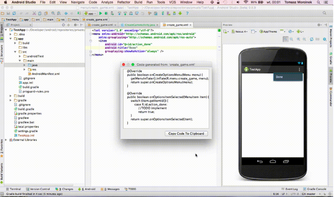Open the locale globe dropdown in Preview
The height and width of the screenshot is (197, 334).
click(291, 31)
